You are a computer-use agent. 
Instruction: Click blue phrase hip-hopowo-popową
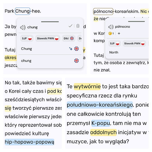click(x=29, y=142)
